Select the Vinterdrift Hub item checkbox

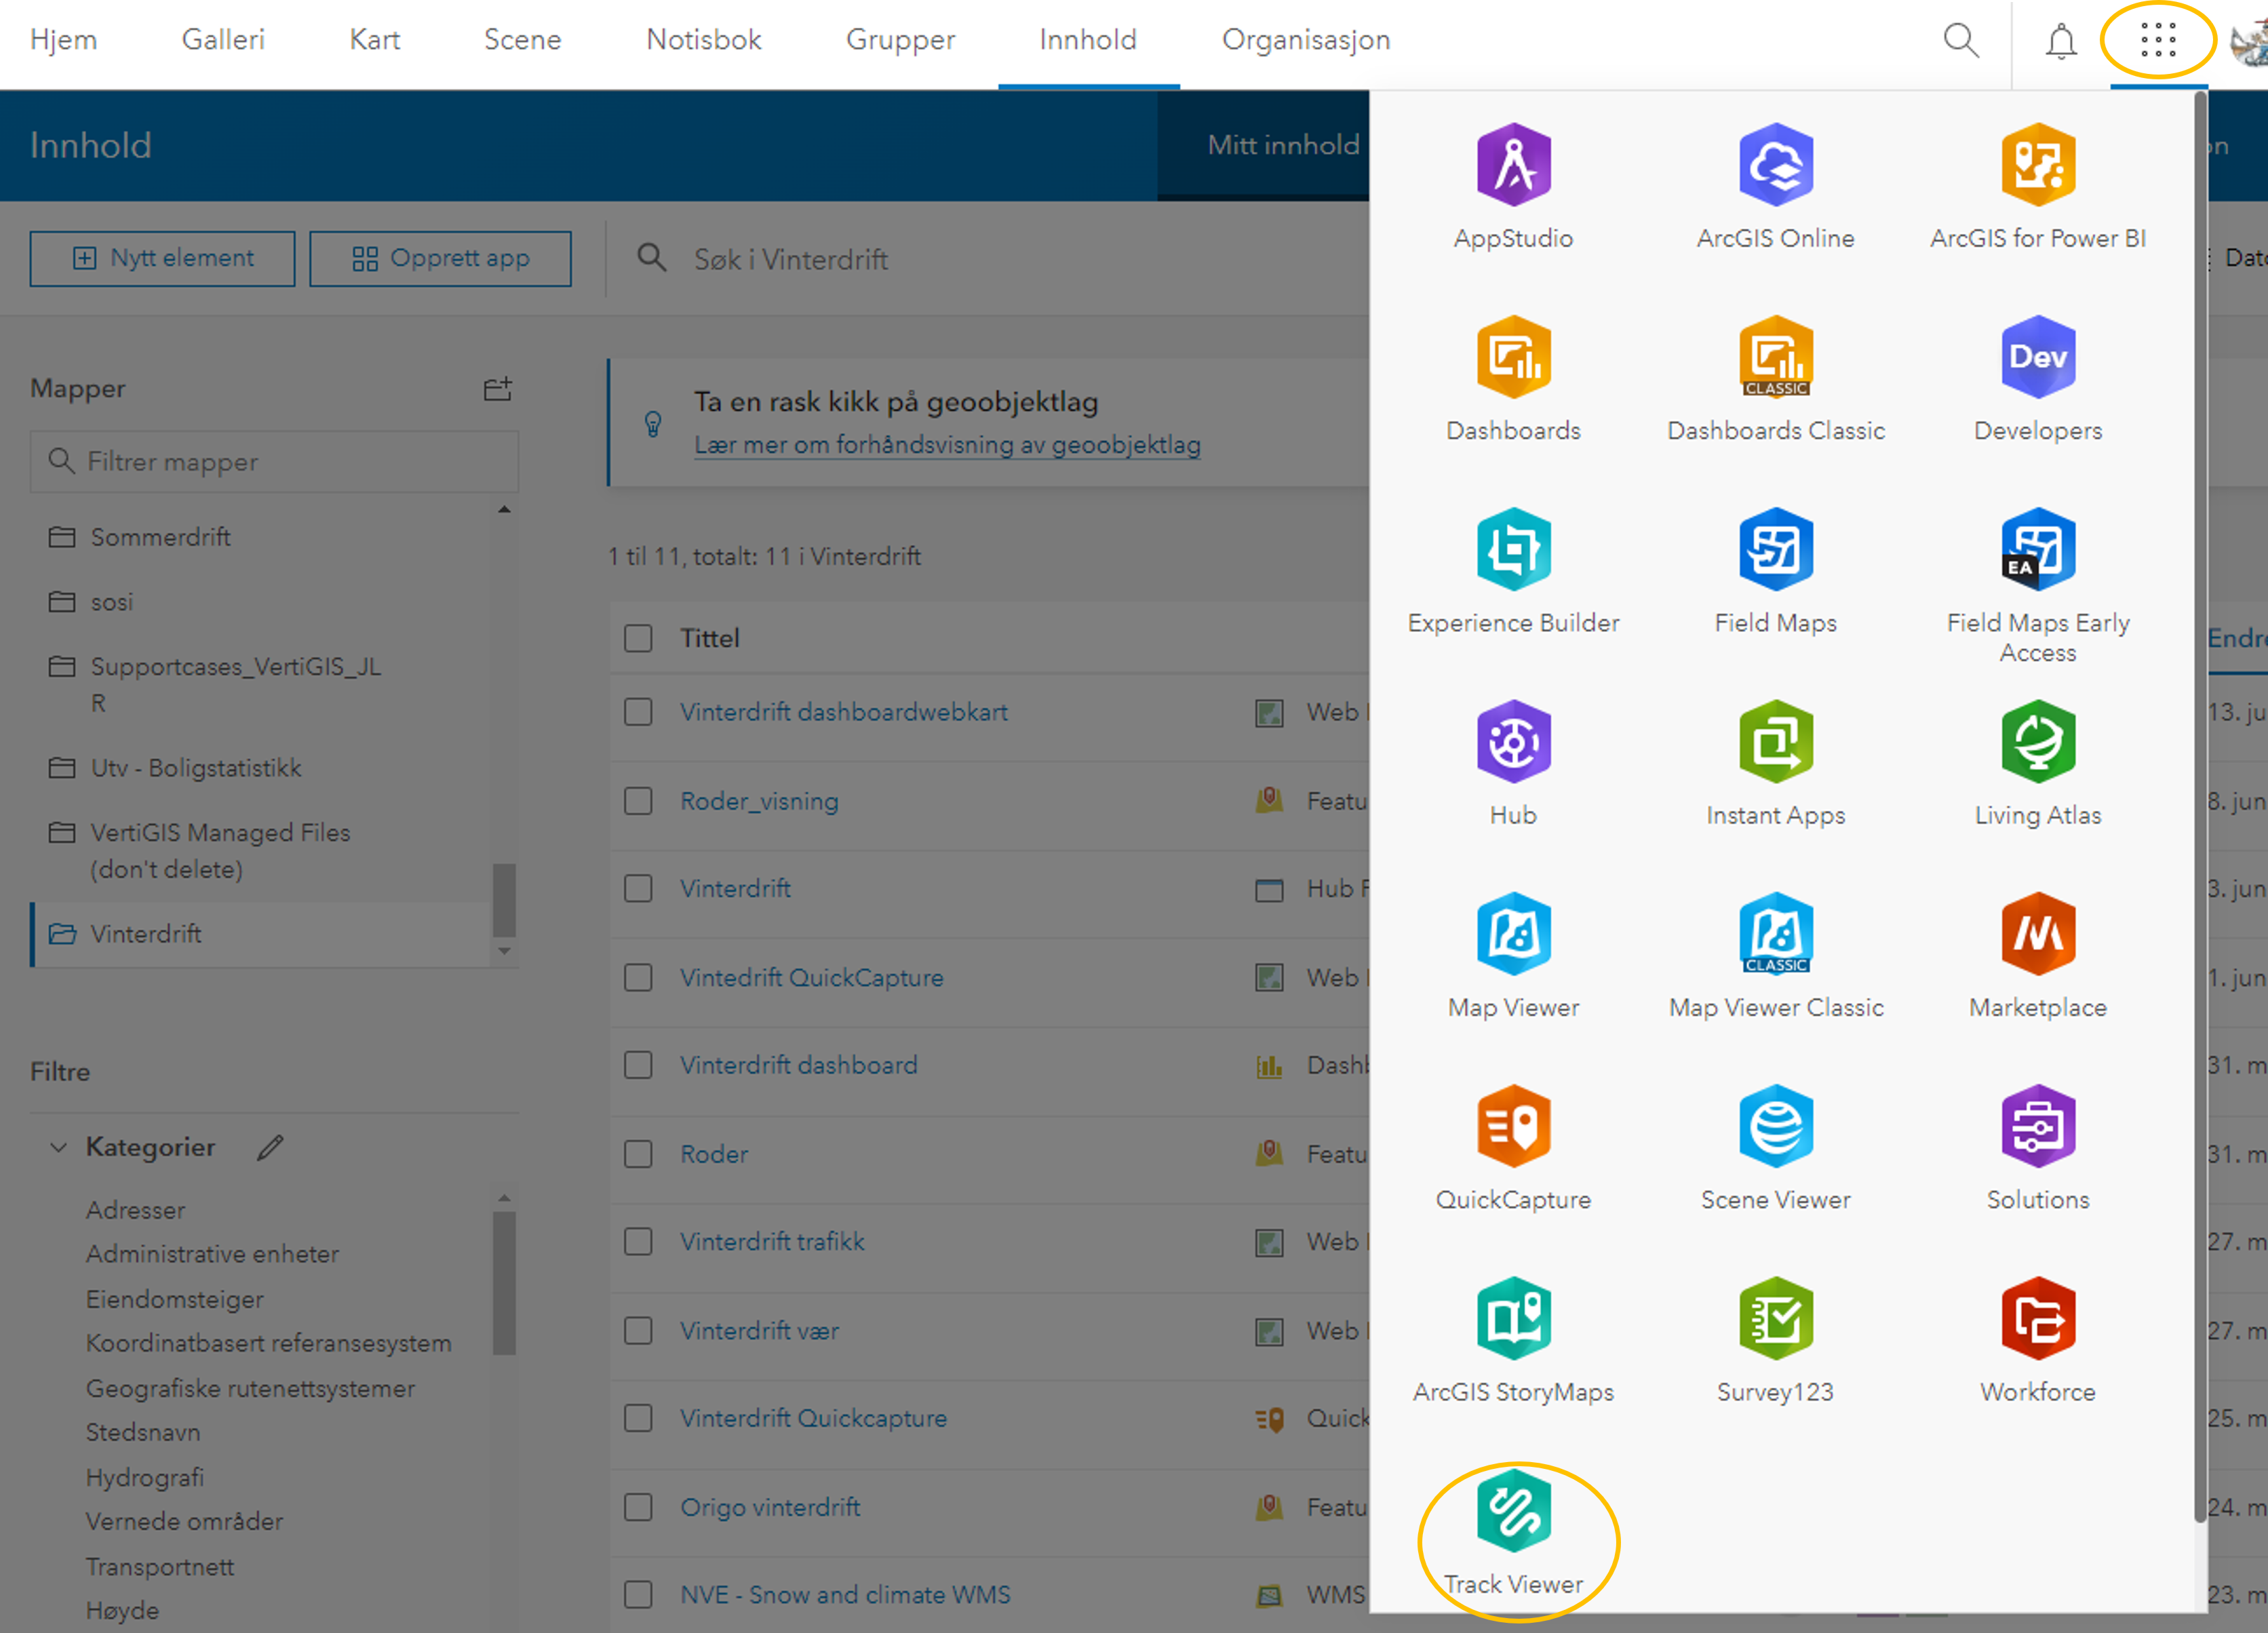click(x=638, y=888)
